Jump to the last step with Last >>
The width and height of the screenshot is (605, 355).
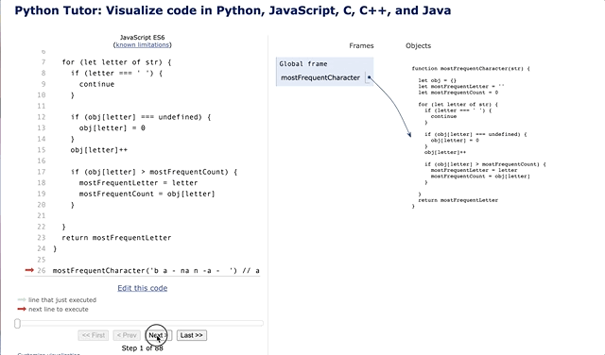click(x=192, y=335)
